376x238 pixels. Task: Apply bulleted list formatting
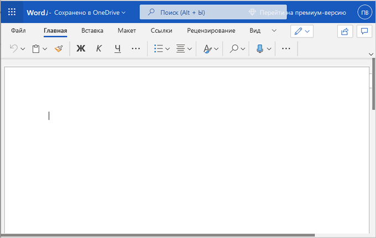[x=159, y=49]
